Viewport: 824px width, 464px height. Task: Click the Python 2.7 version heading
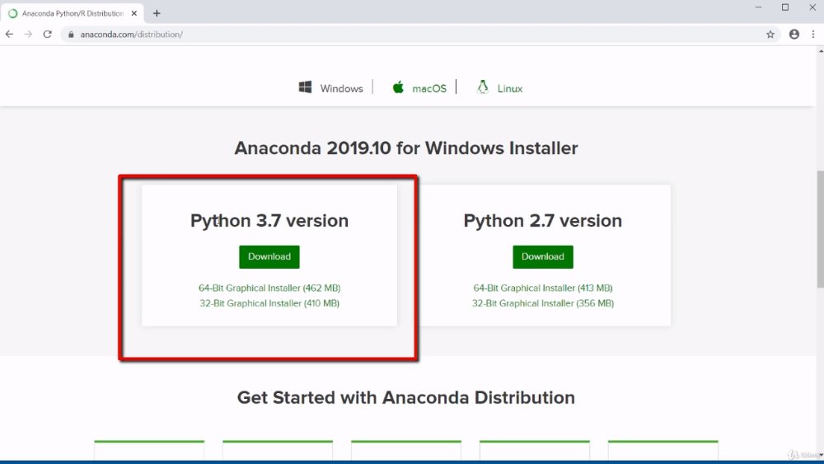point(543,221)
